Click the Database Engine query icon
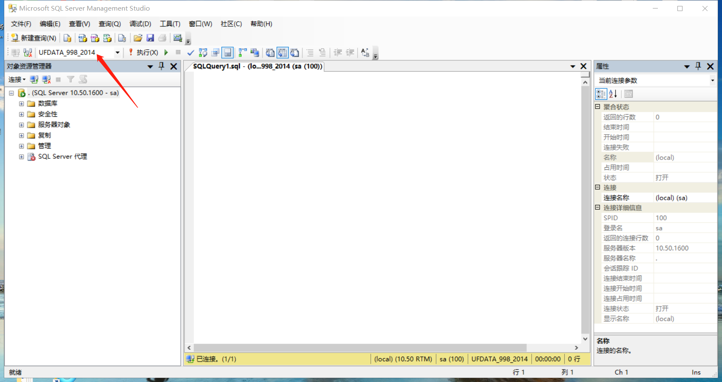The width and height of the screenshot is (722, 382). (67, 38)
